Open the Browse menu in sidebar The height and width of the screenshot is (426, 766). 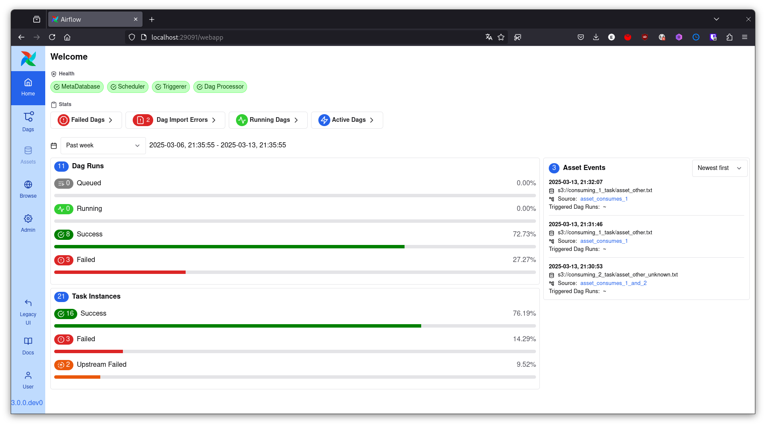(28, 189)
